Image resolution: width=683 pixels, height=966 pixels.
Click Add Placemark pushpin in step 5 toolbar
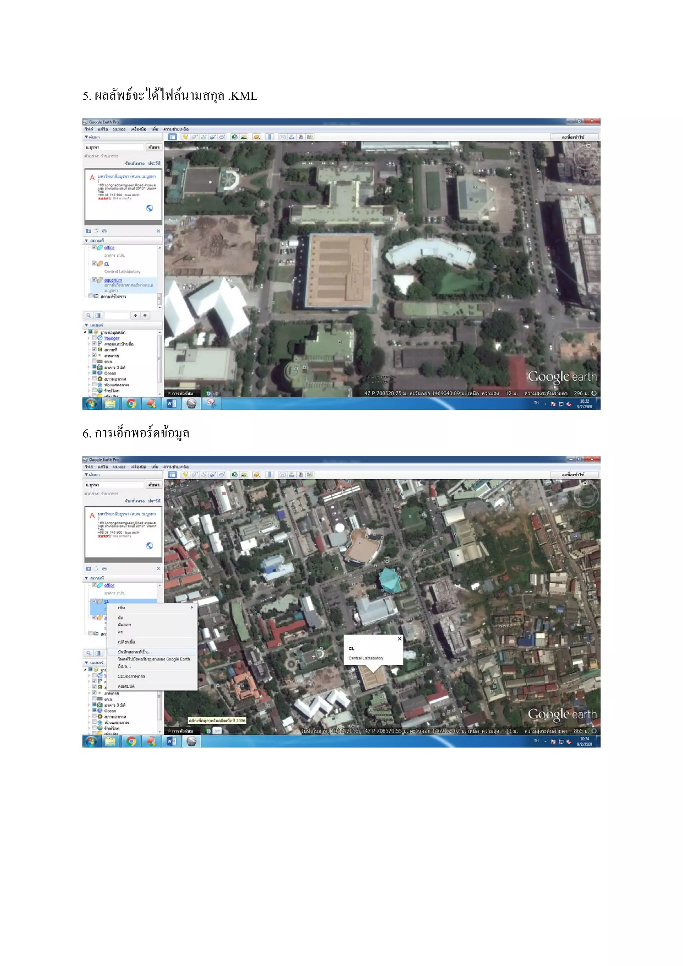tap(185, 137)
